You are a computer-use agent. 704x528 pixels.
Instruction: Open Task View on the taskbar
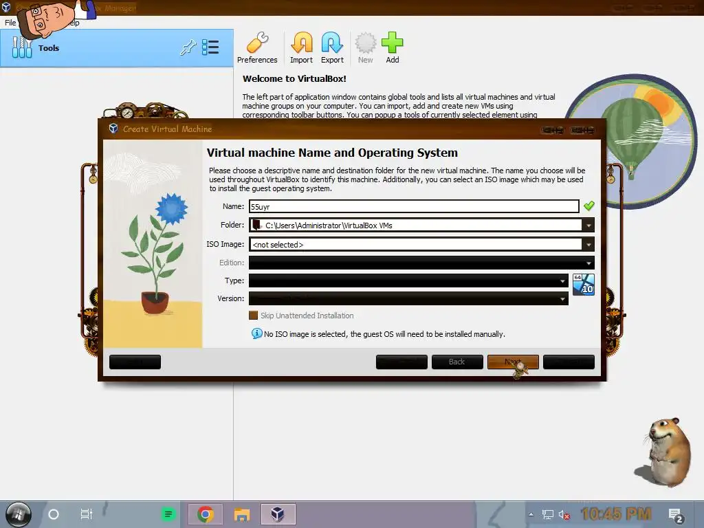click(x=86, y=514)
